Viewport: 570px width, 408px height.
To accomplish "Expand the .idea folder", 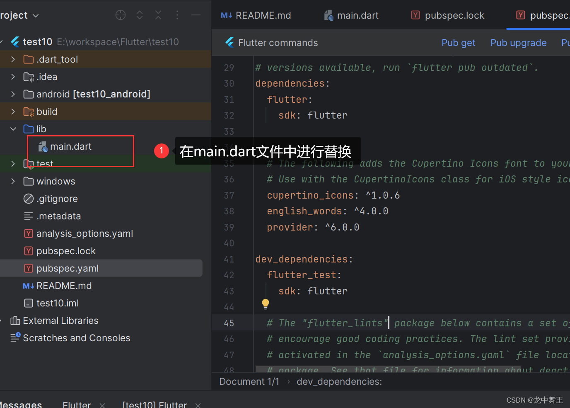I will [x=13, y=77].
